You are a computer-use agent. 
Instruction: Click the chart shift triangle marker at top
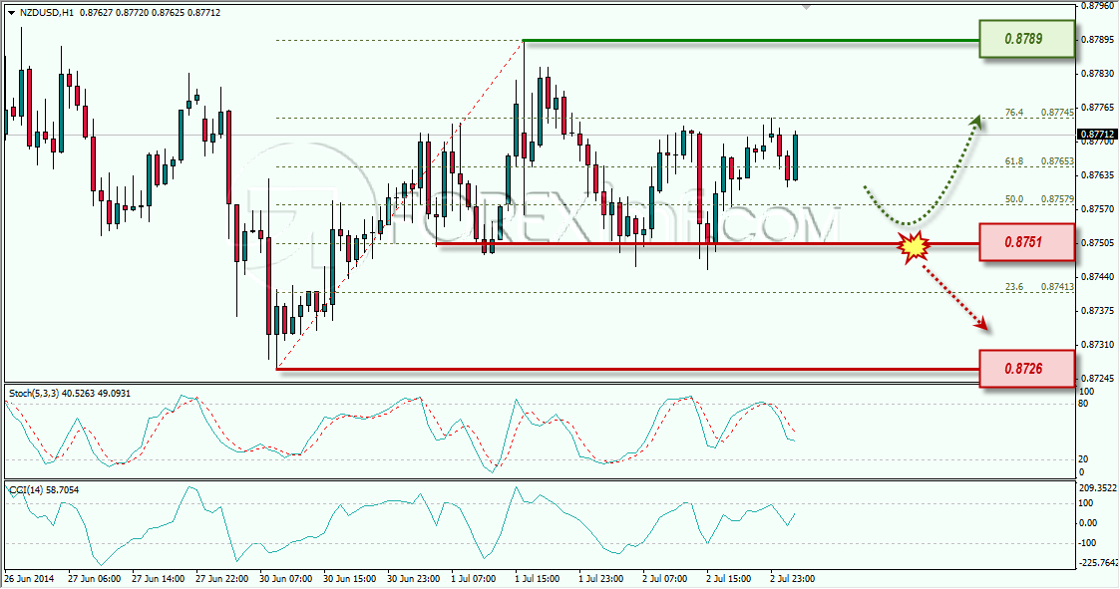tap(807, 7)
